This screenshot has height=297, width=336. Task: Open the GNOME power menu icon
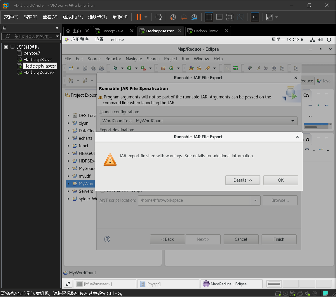(329, 40)
